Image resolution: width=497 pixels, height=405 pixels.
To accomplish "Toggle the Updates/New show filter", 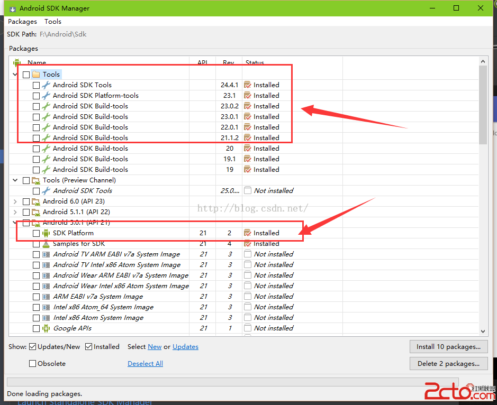I will tap(32, 347).
